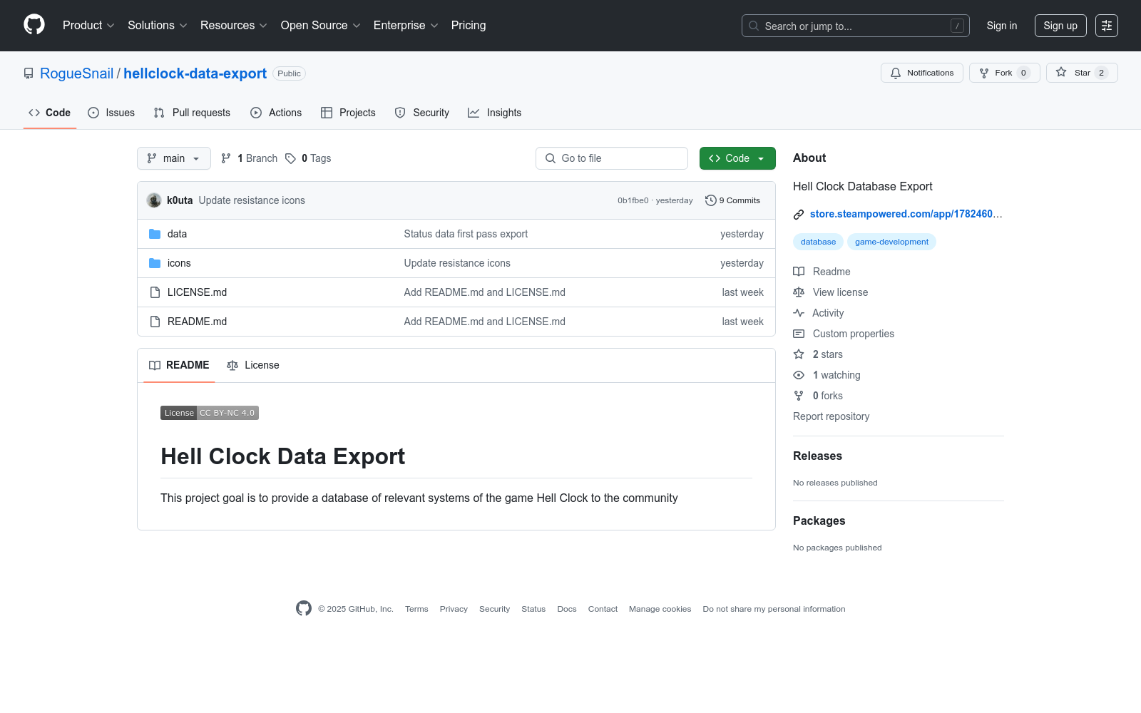Click the scale icon beside View license
The image size is (1141, 713).
[799, 292]
